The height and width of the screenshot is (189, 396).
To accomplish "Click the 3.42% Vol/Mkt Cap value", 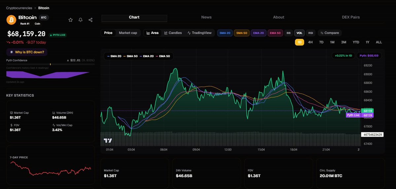I will pos(57,130).
